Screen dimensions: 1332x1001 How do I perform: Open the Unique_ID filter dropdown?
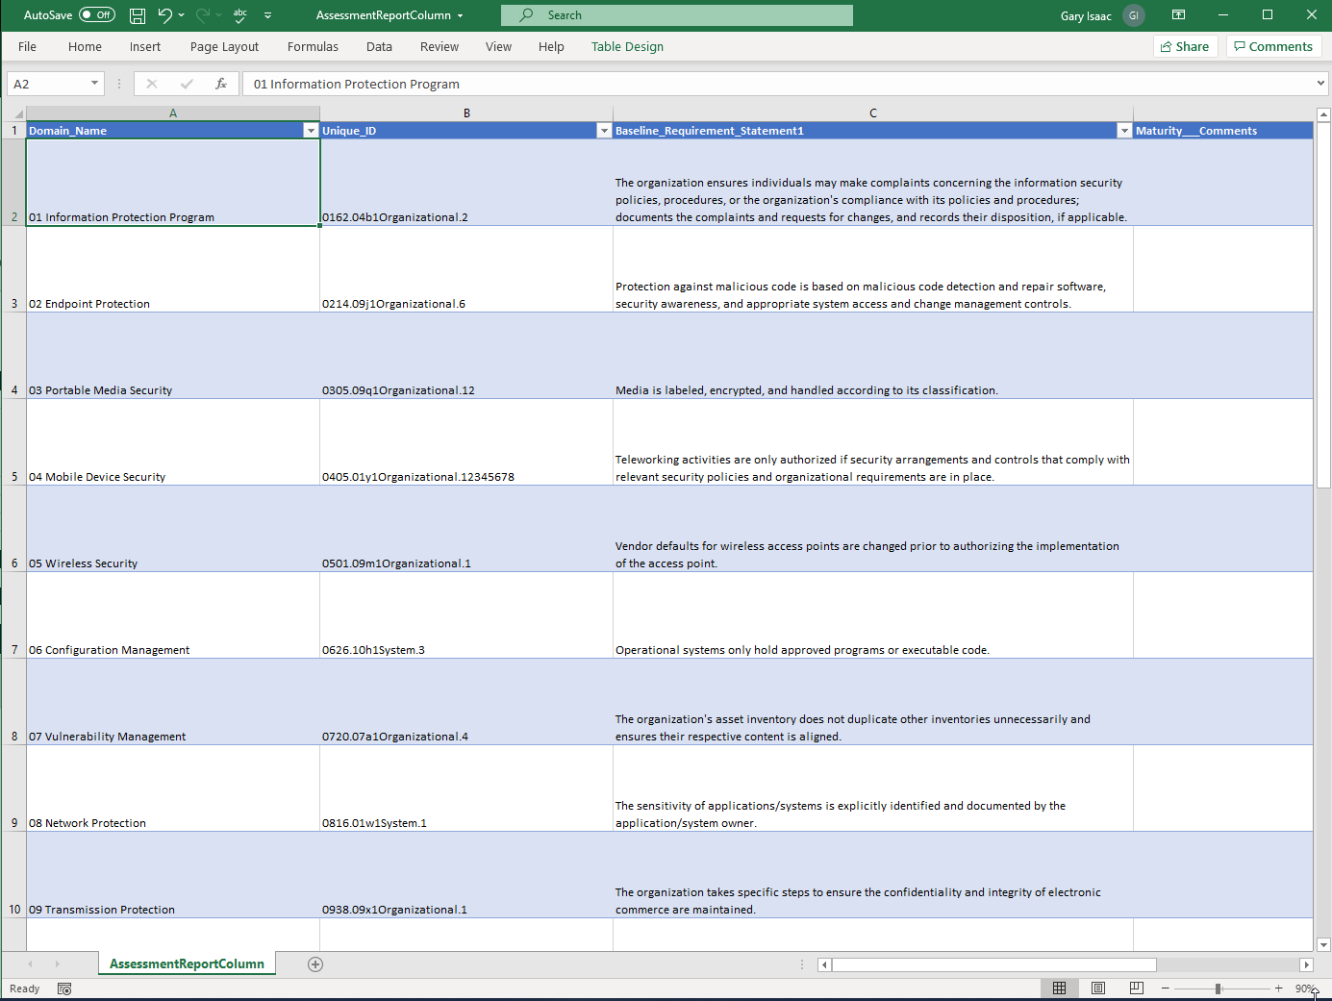(x=604, y=131)
